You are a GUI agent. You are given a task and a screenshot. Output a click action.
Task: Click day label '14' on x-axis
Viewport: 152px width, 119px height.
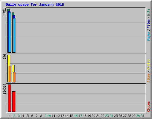click(67, 116)
